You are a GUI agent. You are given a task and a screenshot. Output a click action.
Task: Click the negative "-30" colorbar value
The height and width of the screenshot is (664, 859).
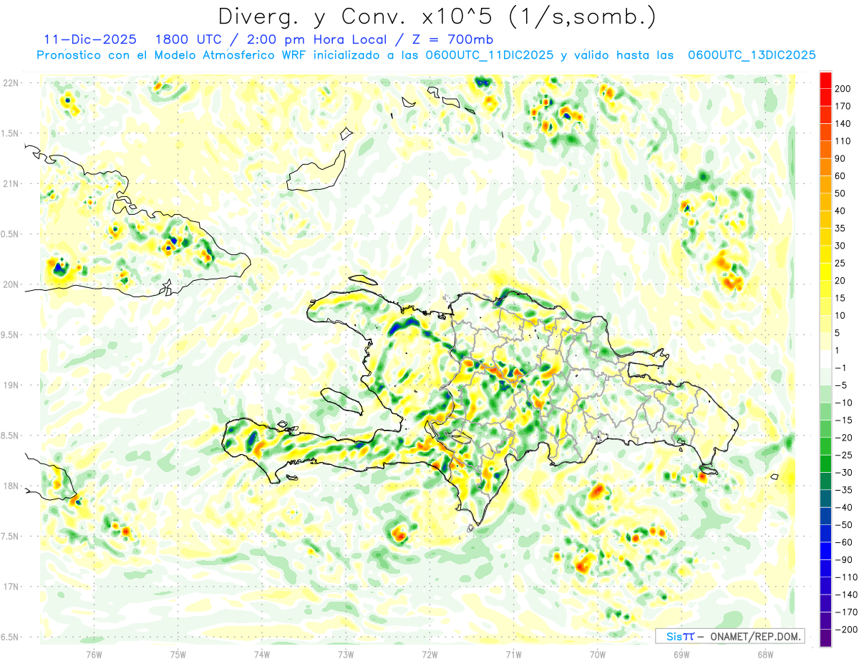tap(844, 473)
